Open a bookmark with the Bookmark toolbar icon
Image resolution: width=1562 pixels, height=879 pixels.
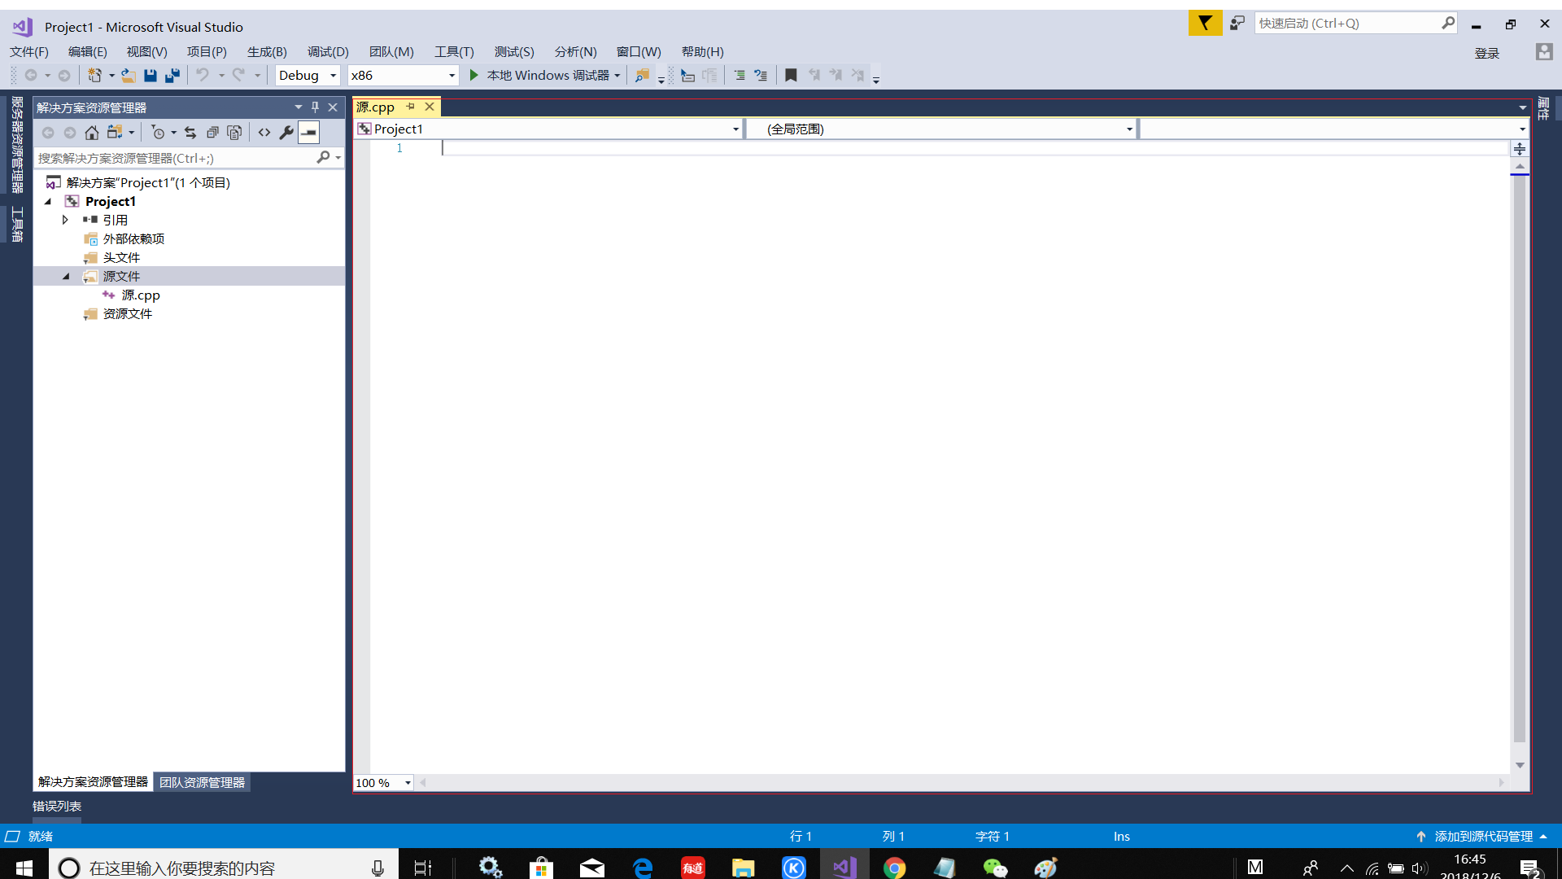click(792, 75)
